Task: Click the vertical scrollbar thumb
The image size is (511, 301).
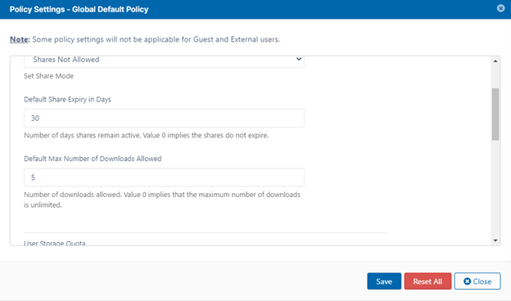Action: pyautogui.click(x=495, y=115)
